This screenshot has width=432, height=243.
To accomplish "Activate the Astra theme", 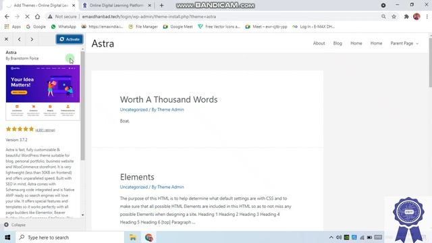I will click(x=70, y=39).
